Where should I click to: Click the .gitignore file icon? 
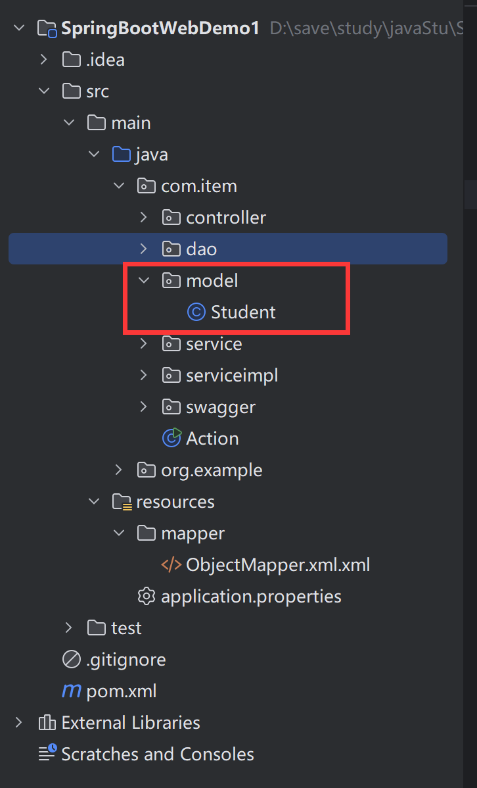point(71,659)
